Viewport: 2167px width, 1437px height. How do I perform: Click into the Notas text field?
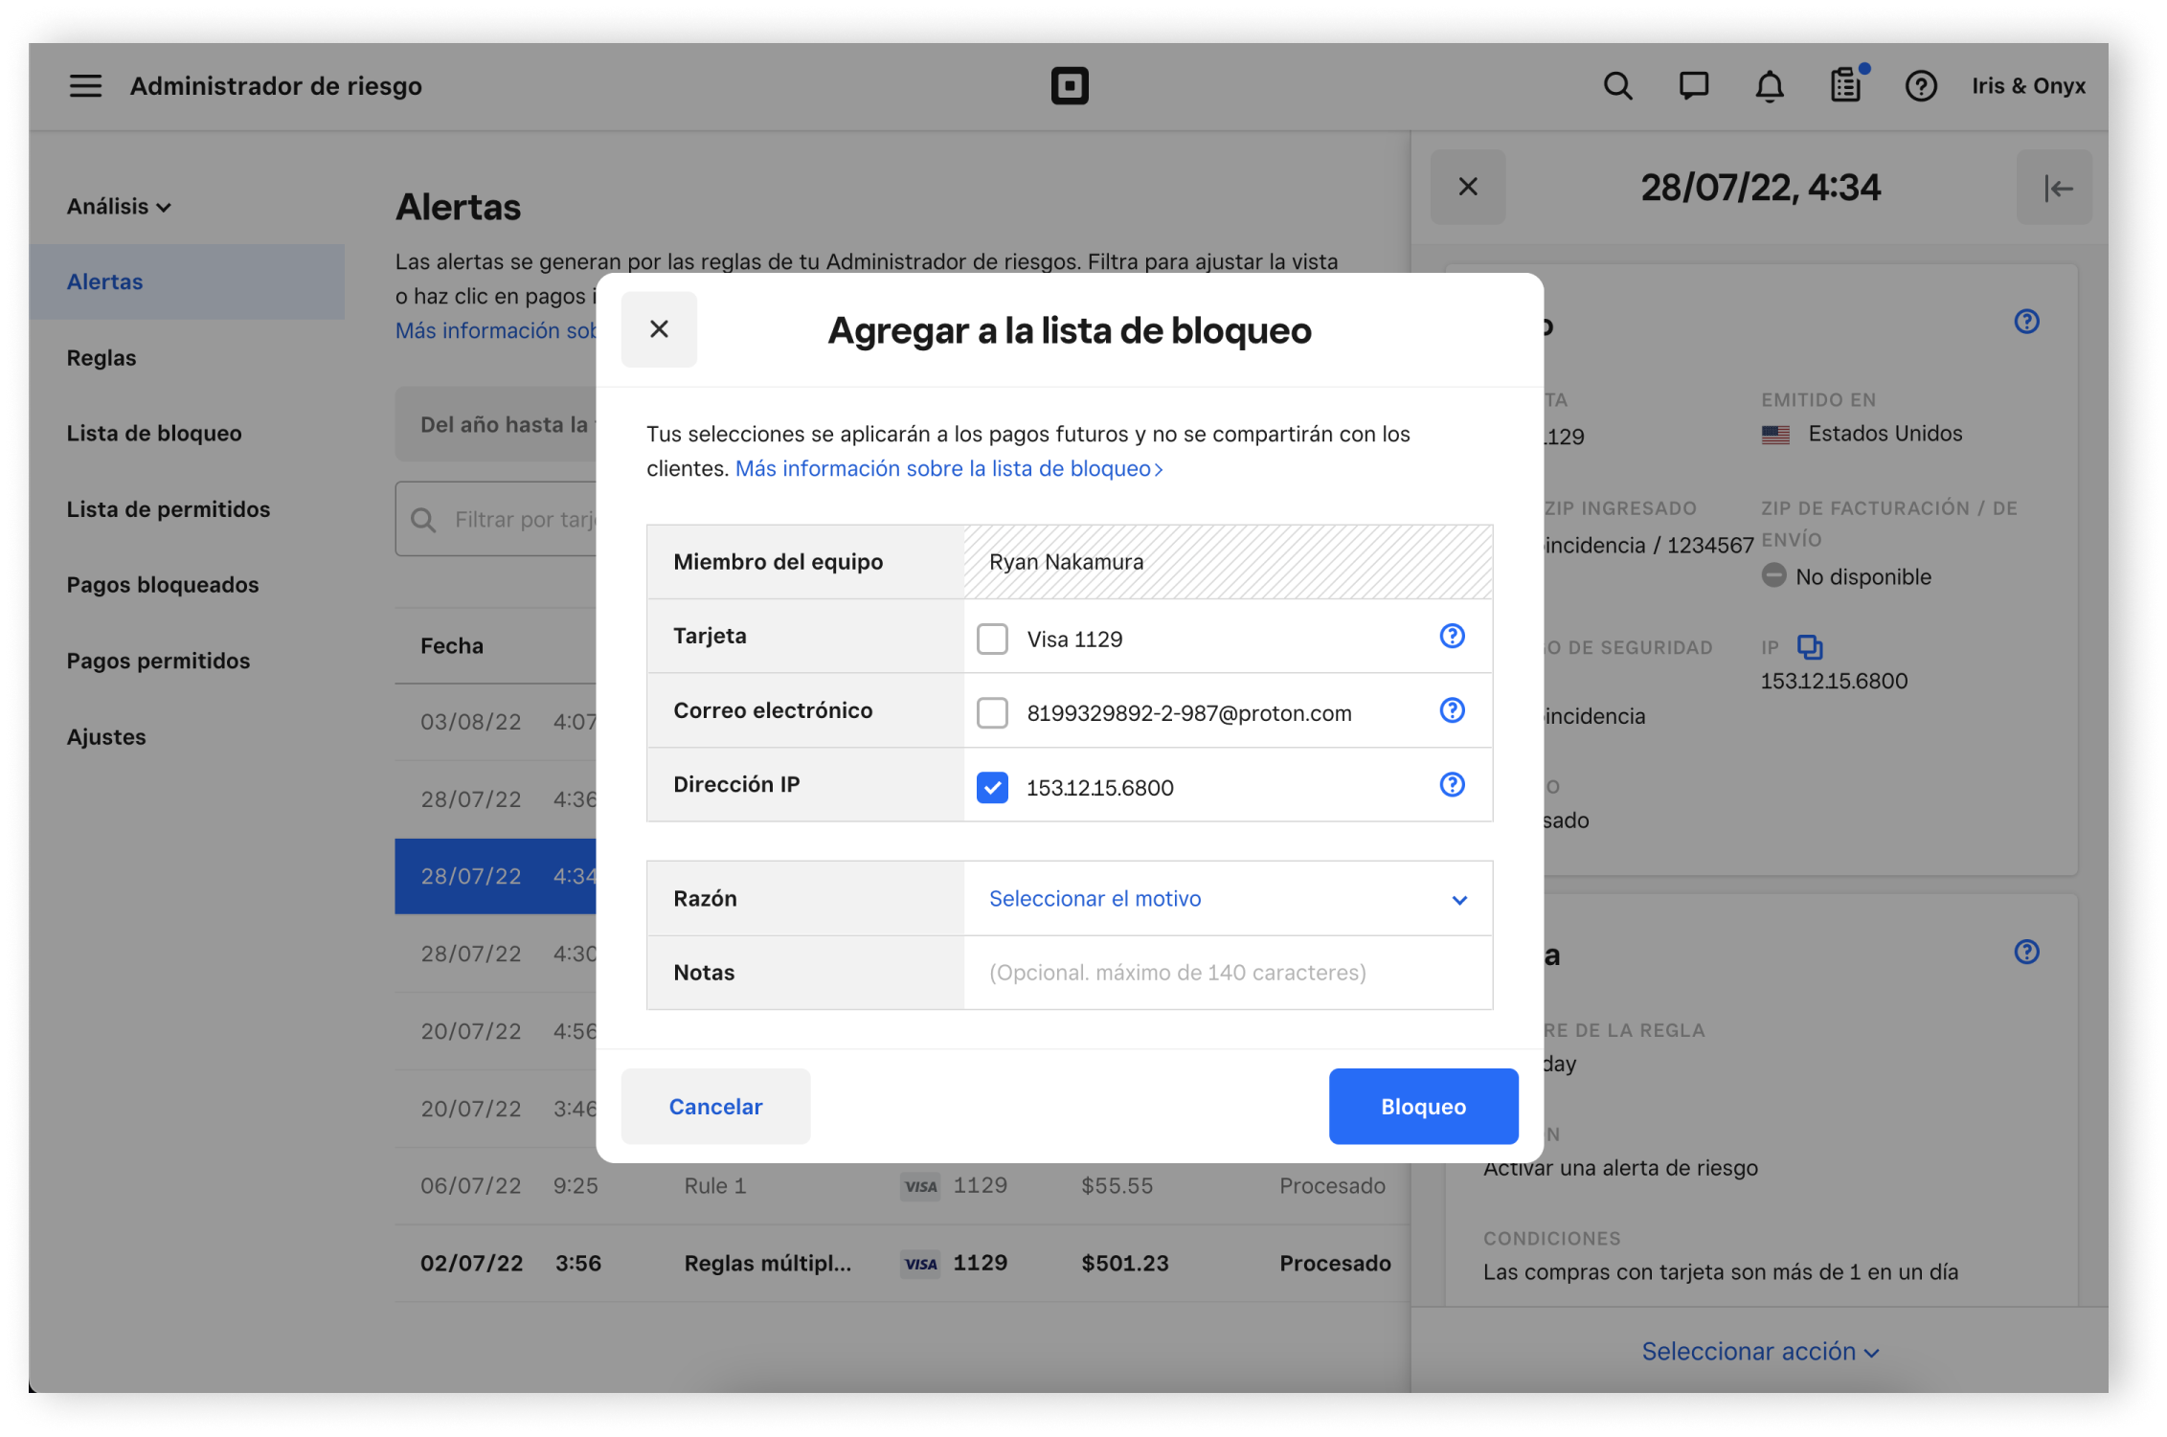pyautogui.click(x=1228, y=973)
